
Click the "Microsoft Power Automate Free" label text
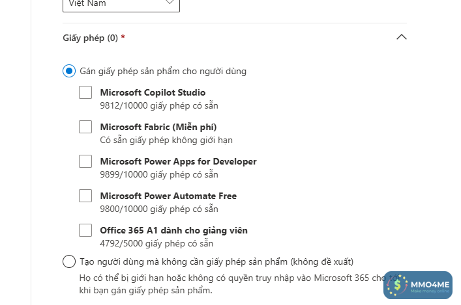[x=168, y=196]
